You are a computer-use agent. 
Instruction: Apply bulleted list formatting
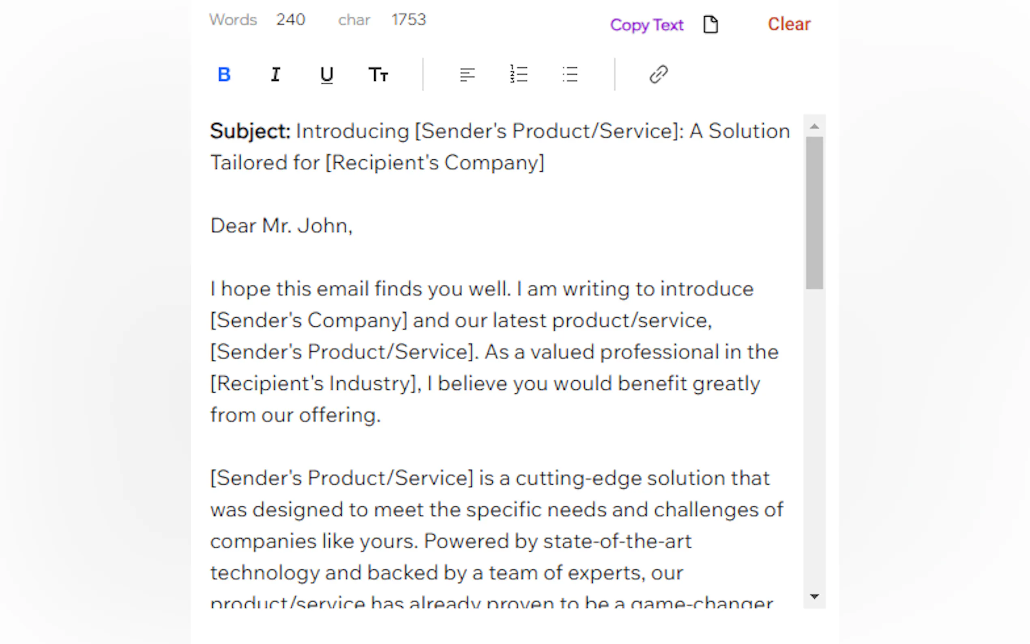pyautogui.click(x=570, y=75)
